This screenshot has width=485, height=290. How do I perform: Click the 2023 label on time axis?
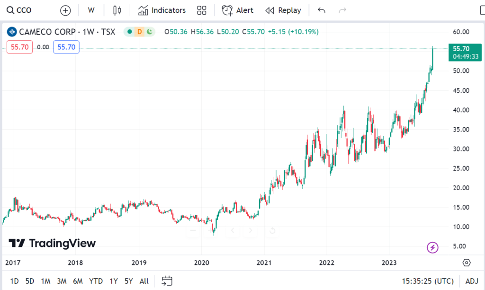coord(389,263)
